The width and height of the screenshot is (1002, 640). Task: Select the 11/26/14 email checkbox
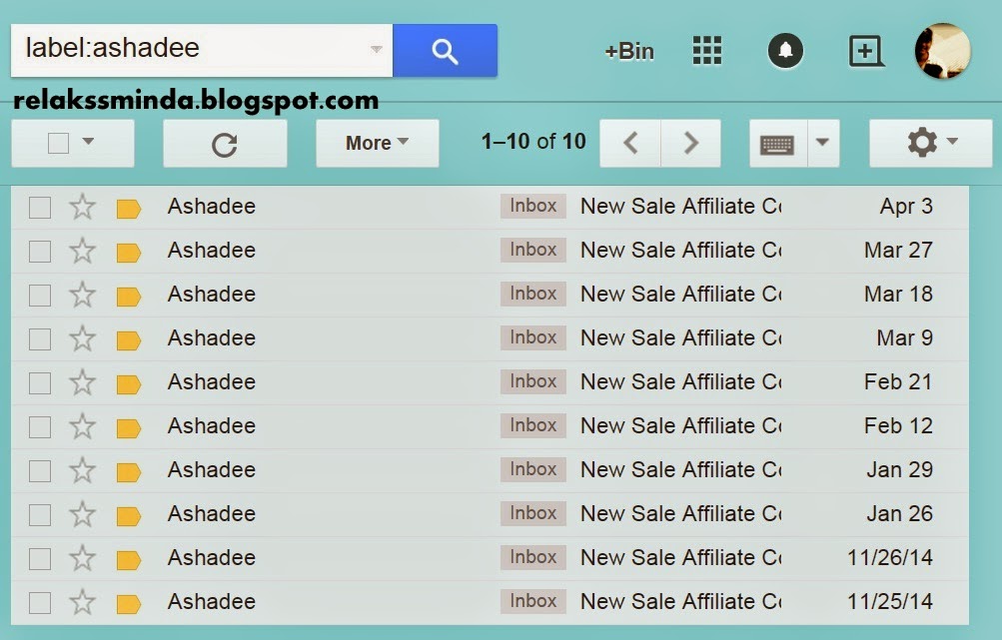[x=40, y=559]
